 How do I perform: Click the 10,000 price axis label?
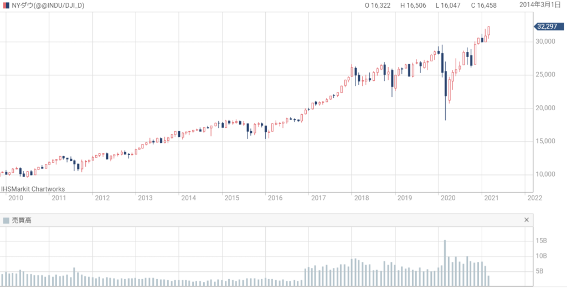point(545,174)
